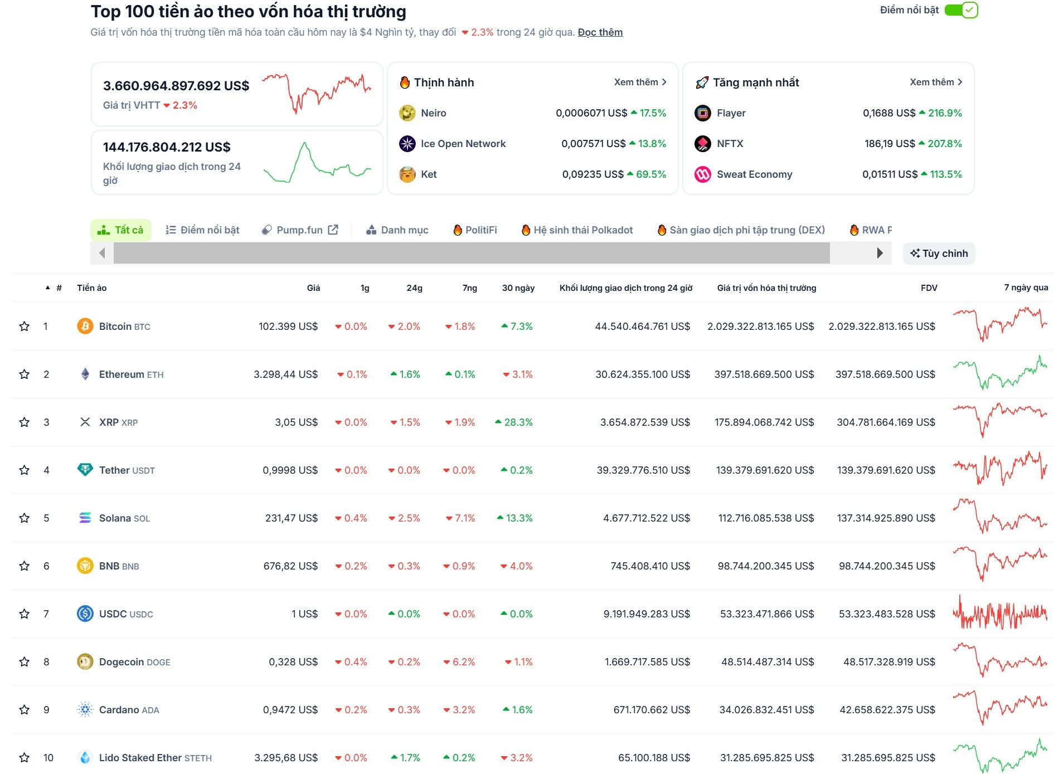1054x774 pixels.
Task: Click the Pump.fun external link icon
Action: click(x=333, y=230)
